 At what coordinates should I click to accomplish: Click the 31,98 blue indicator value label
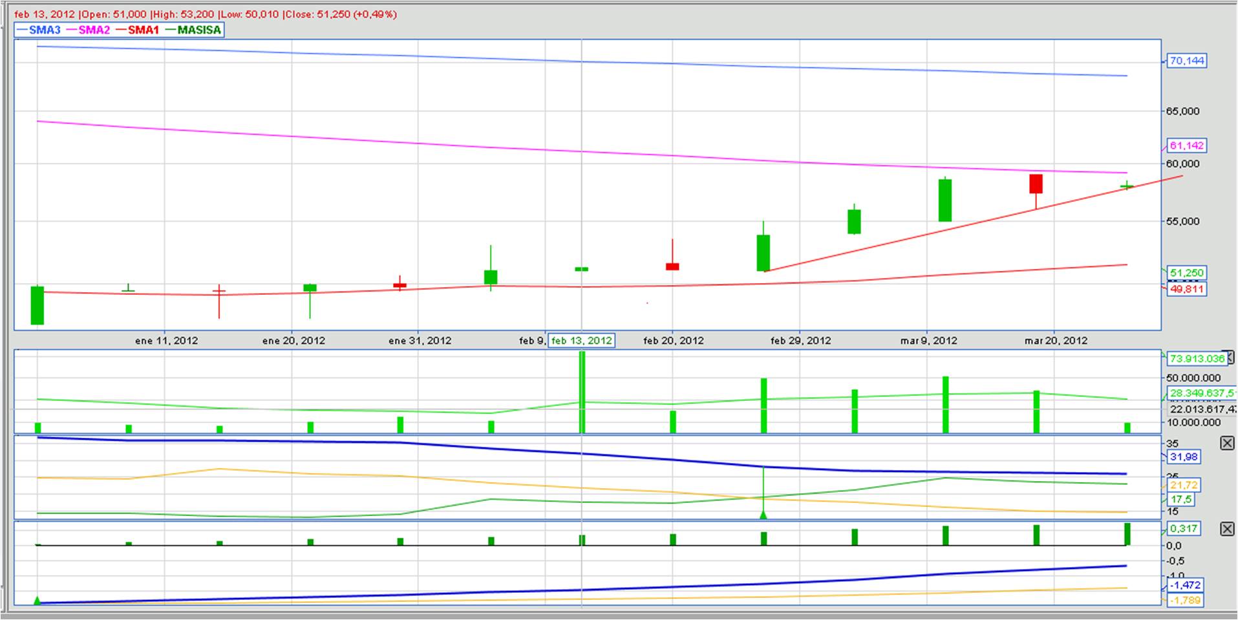(x=1183, y=457)
